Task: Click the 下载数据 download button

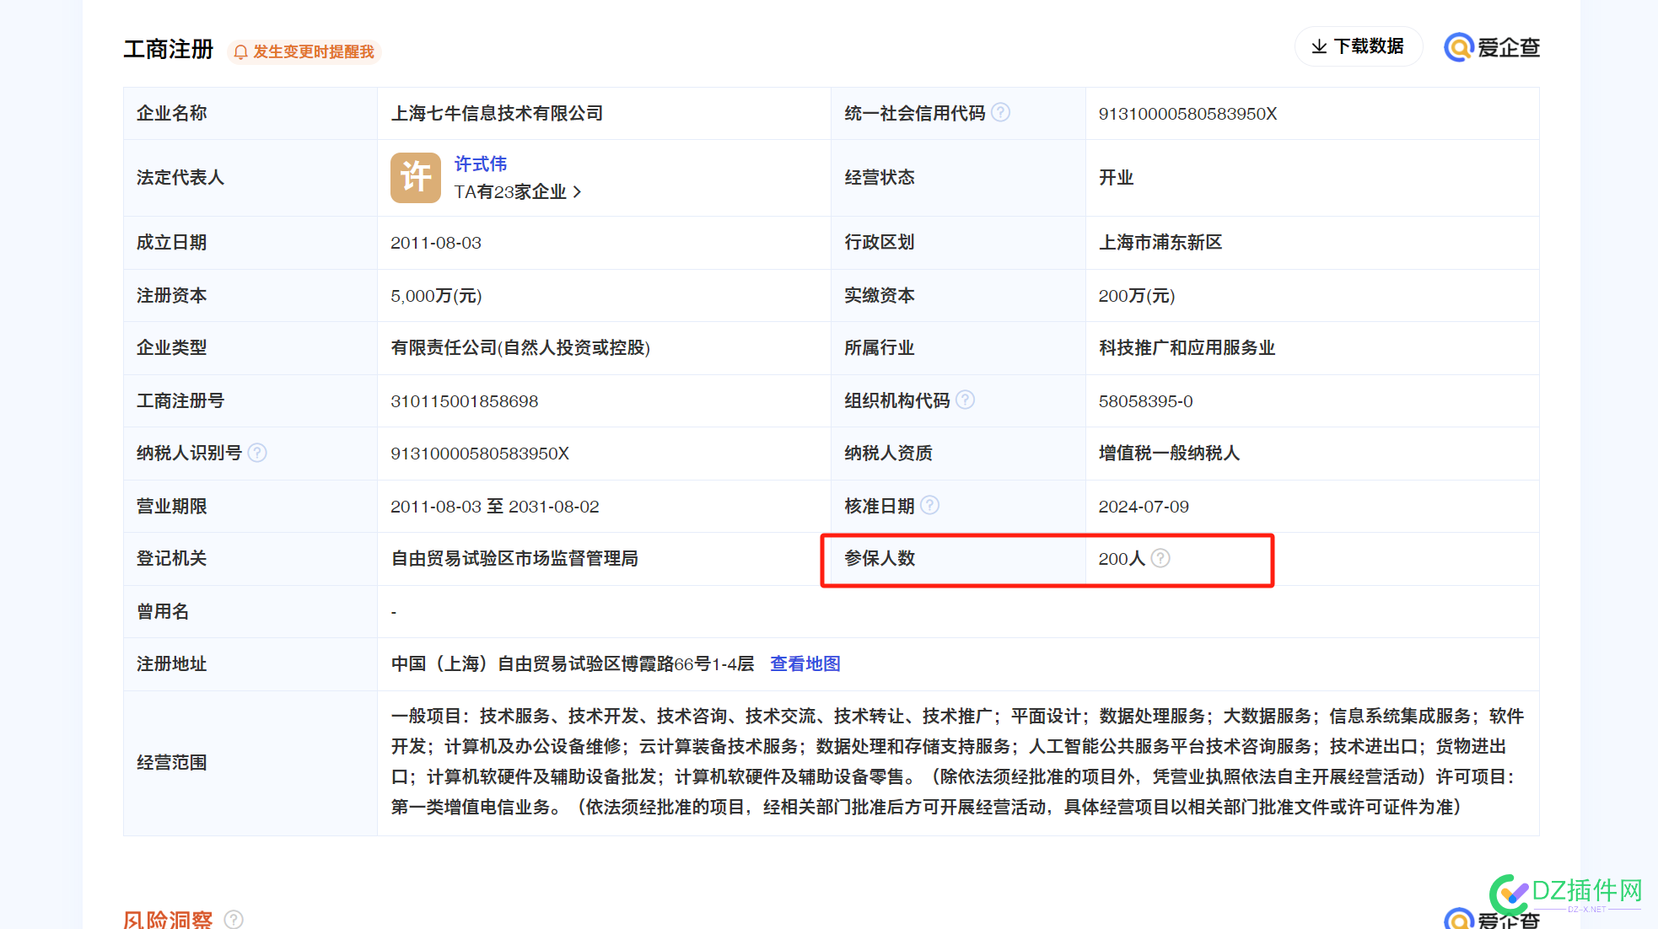Action: click(1358, 46)
